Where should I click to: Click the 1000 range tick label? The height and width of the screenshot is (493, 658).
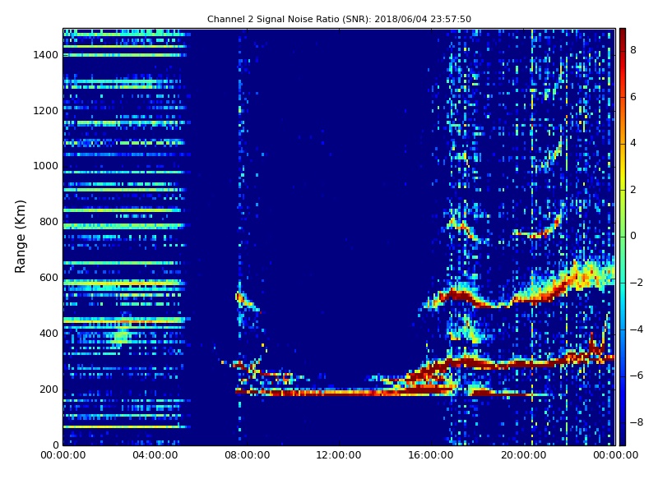46,166
